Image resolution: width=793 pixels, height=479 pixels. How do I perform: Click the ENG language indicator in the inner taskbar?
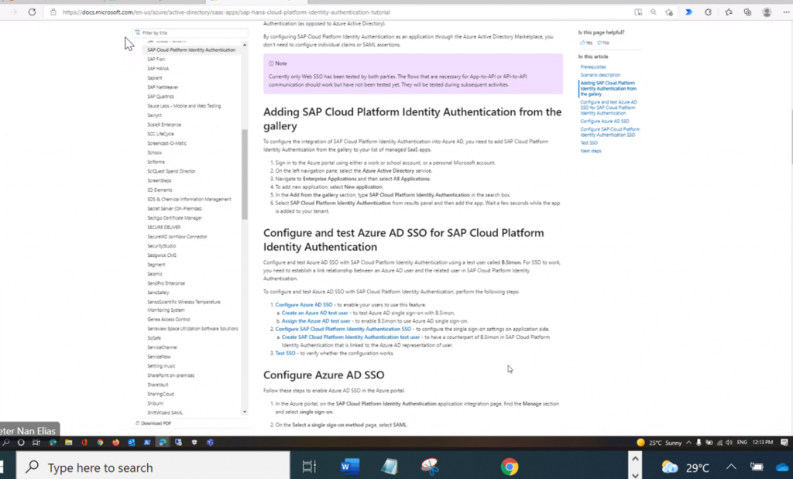pos(742,443)
